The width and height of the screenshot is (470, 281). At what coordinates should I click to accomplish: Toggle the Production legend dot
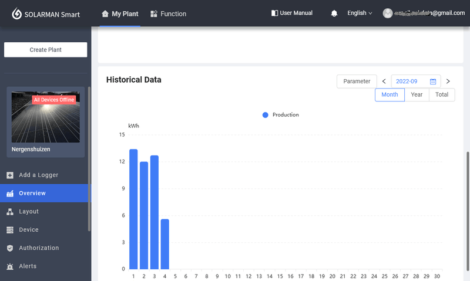point(266,115)
